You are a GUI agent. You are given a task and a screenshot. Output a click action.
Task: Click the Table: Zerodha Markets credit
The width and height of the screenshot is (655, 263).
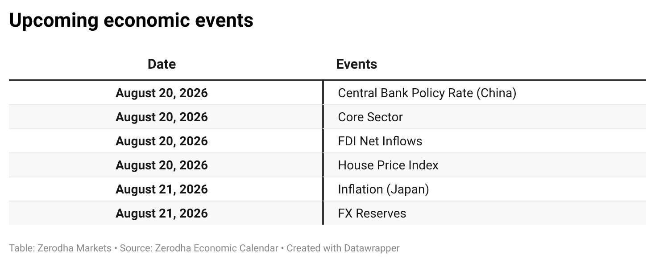(60, 248)
